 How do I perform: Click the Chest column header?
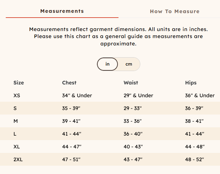(x=69, y=83)
